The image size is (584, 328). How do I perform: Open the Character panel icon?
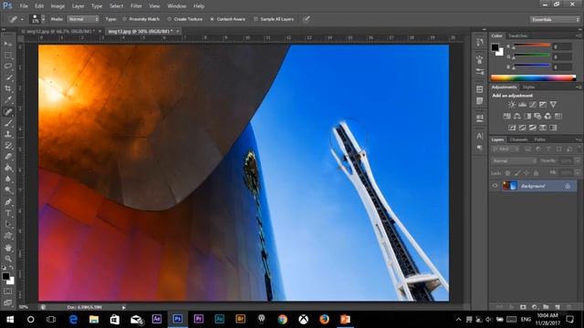[x=480, y=136]
